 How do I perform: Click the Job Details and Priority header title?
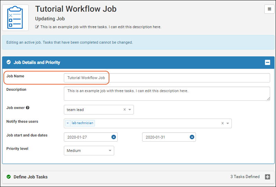(x=37, y=63)
